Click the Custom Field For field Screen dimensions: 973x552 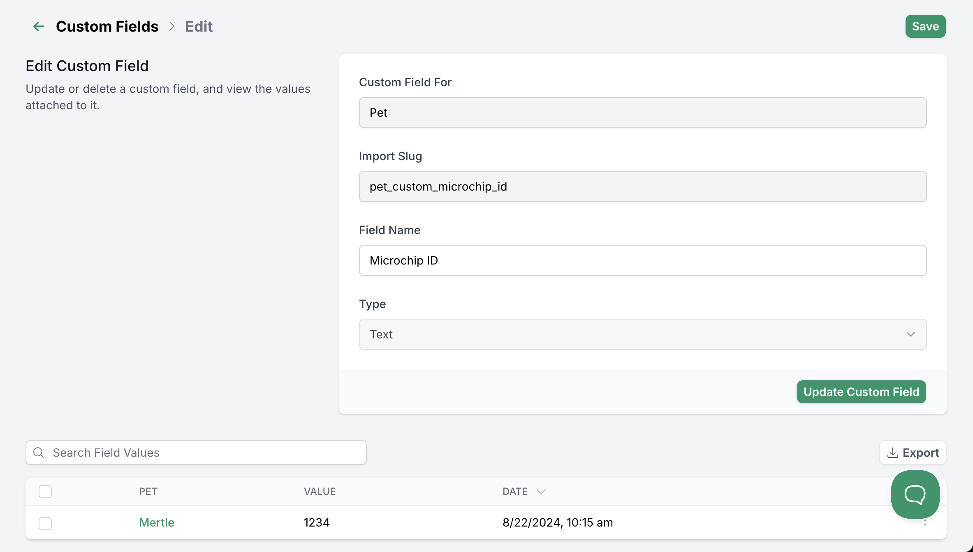(642, 113)
